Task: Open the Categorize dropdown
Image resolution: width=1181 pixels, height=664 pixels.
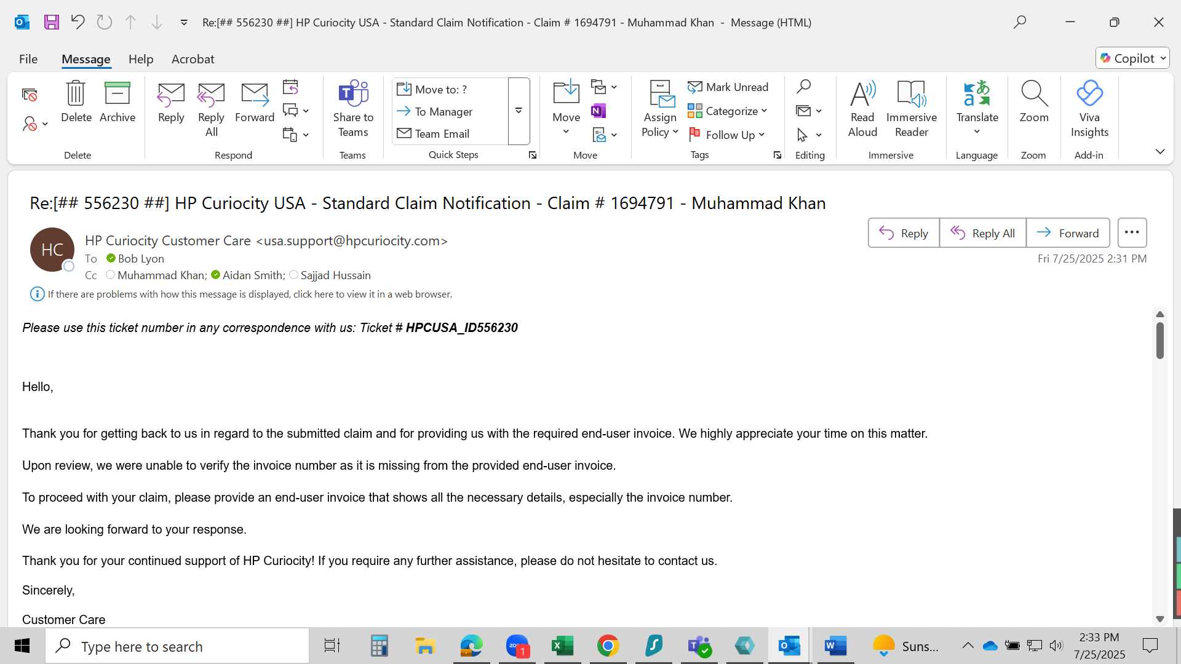Action: pos(728,111)
